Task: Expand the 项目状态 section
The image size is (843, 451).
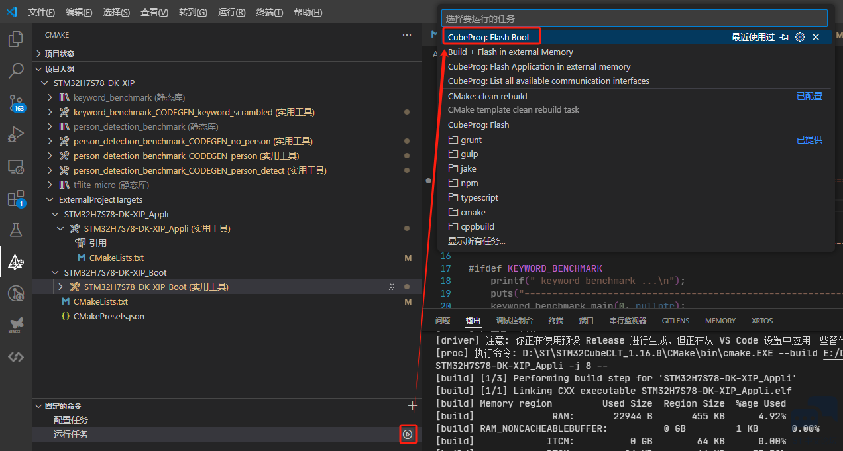Action: [38, 54]
